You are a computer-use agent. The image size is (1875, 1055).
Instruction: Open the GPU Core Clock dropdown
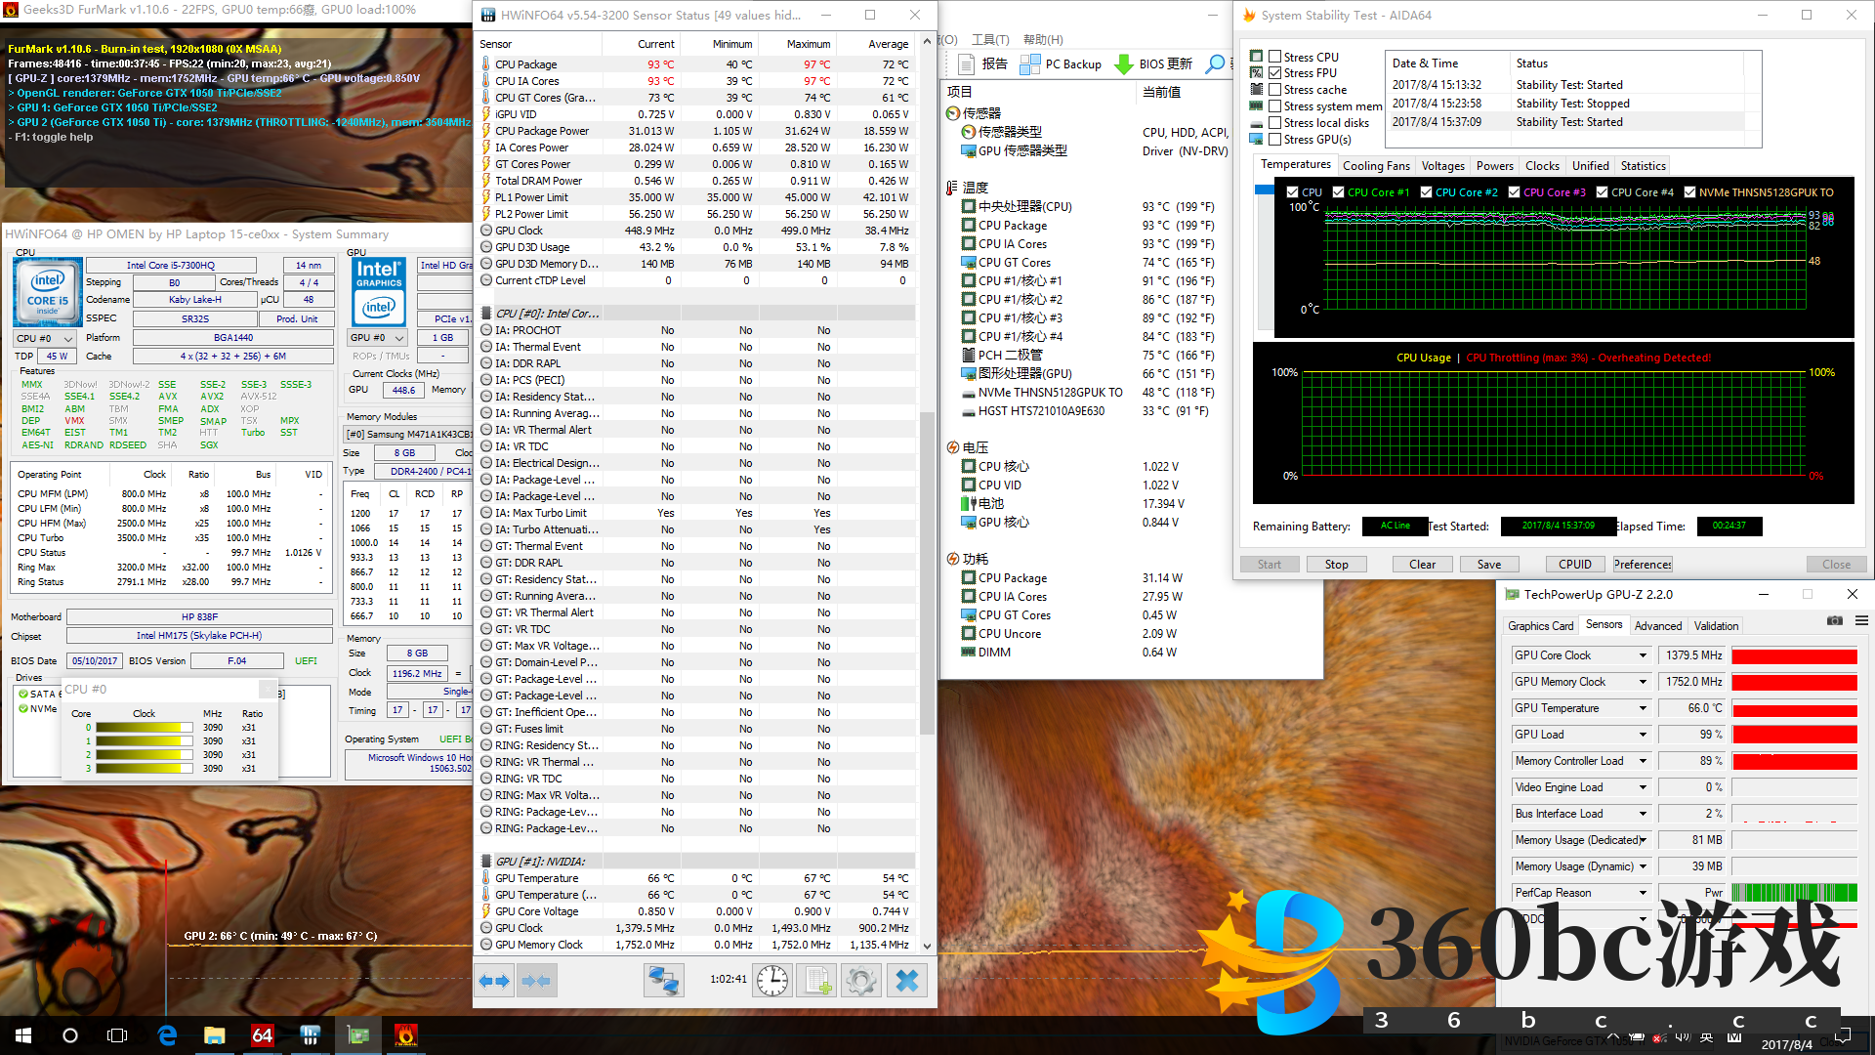pyautogui.click(x=1643, y=655)
